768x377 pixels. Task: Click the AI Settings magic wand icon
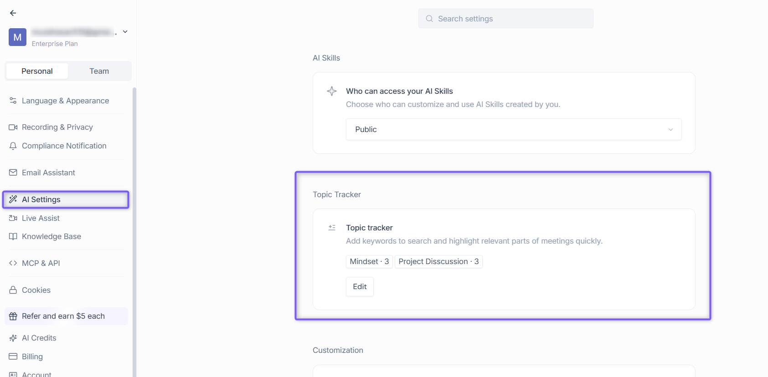tap(13, 199)
